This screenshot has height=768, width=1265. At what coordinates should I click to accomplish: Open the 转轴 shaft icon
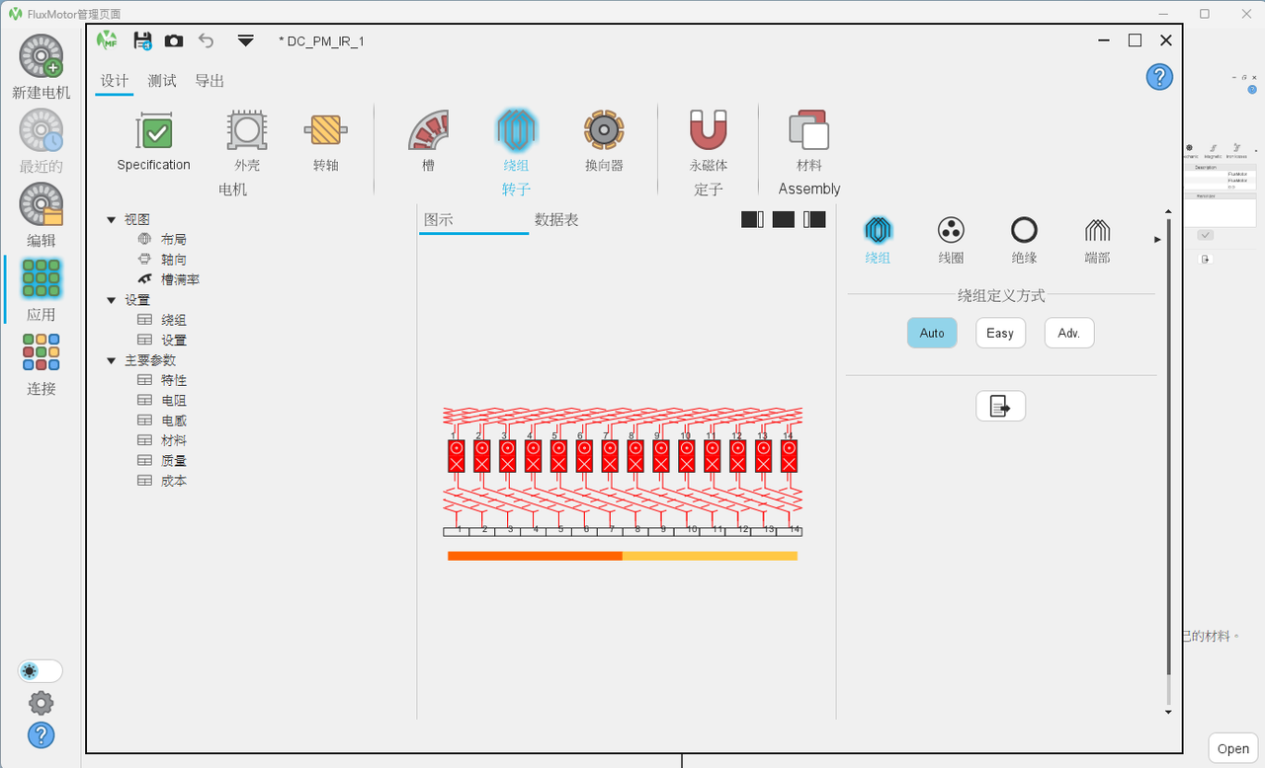(325, 130)
